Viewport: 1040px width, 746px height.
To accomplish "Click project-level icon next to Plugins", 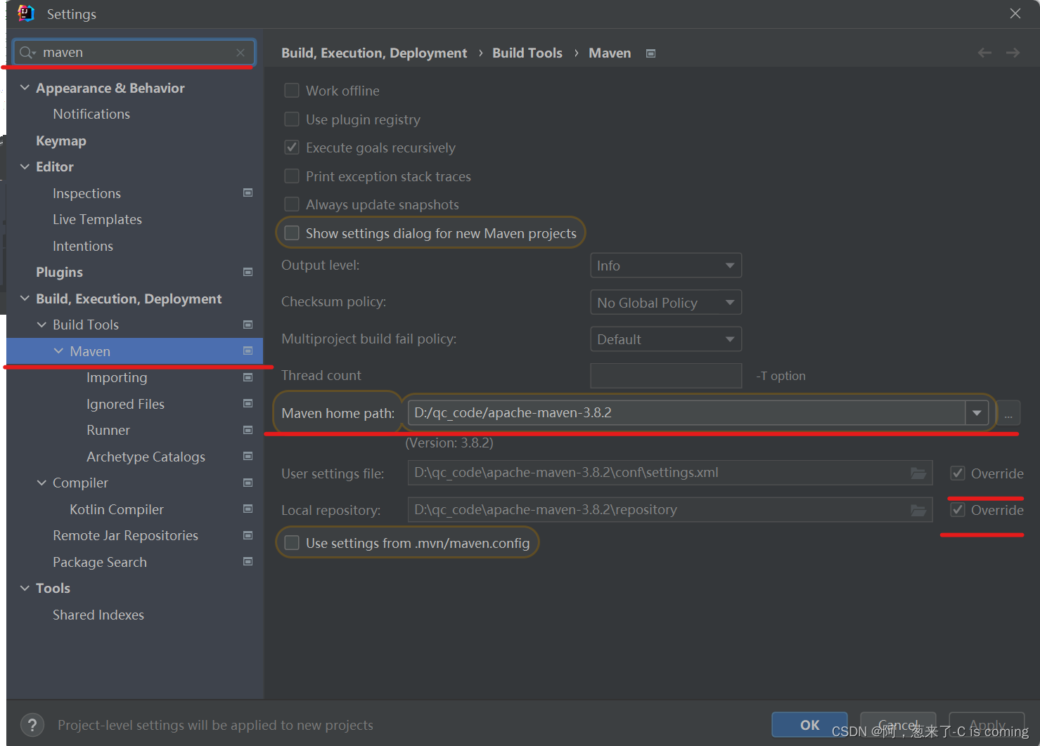I will coord(248,272).
